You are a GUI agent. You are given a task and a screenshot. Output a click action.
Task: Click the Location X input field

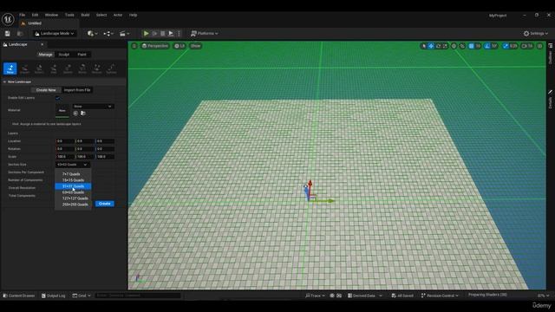click(x=65, y=141)
